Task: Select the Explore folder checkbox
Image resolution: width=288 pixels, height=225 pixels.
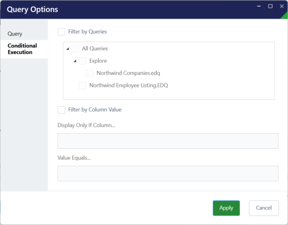Action: click(x=82, y=61)
